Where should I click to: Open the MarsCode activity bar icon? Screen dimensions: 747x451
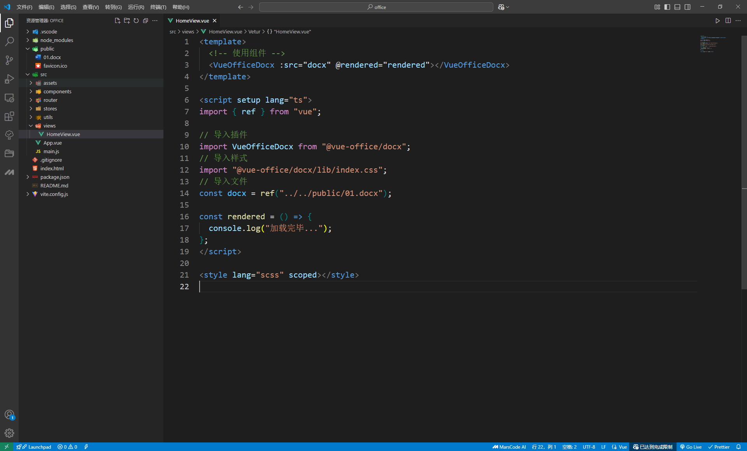[9, 172]
